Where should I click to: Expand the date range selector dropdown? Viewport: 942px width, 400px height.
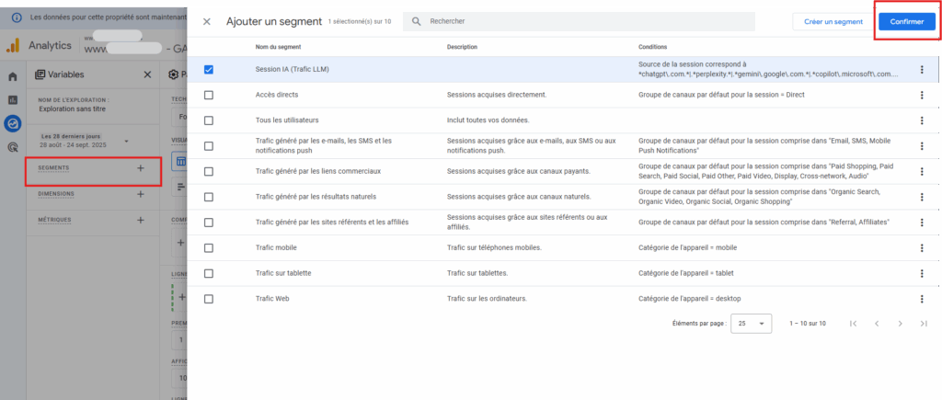point(126,141)
